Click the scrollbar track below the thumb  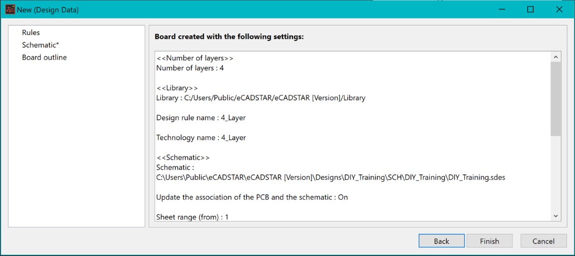(556, 174)
